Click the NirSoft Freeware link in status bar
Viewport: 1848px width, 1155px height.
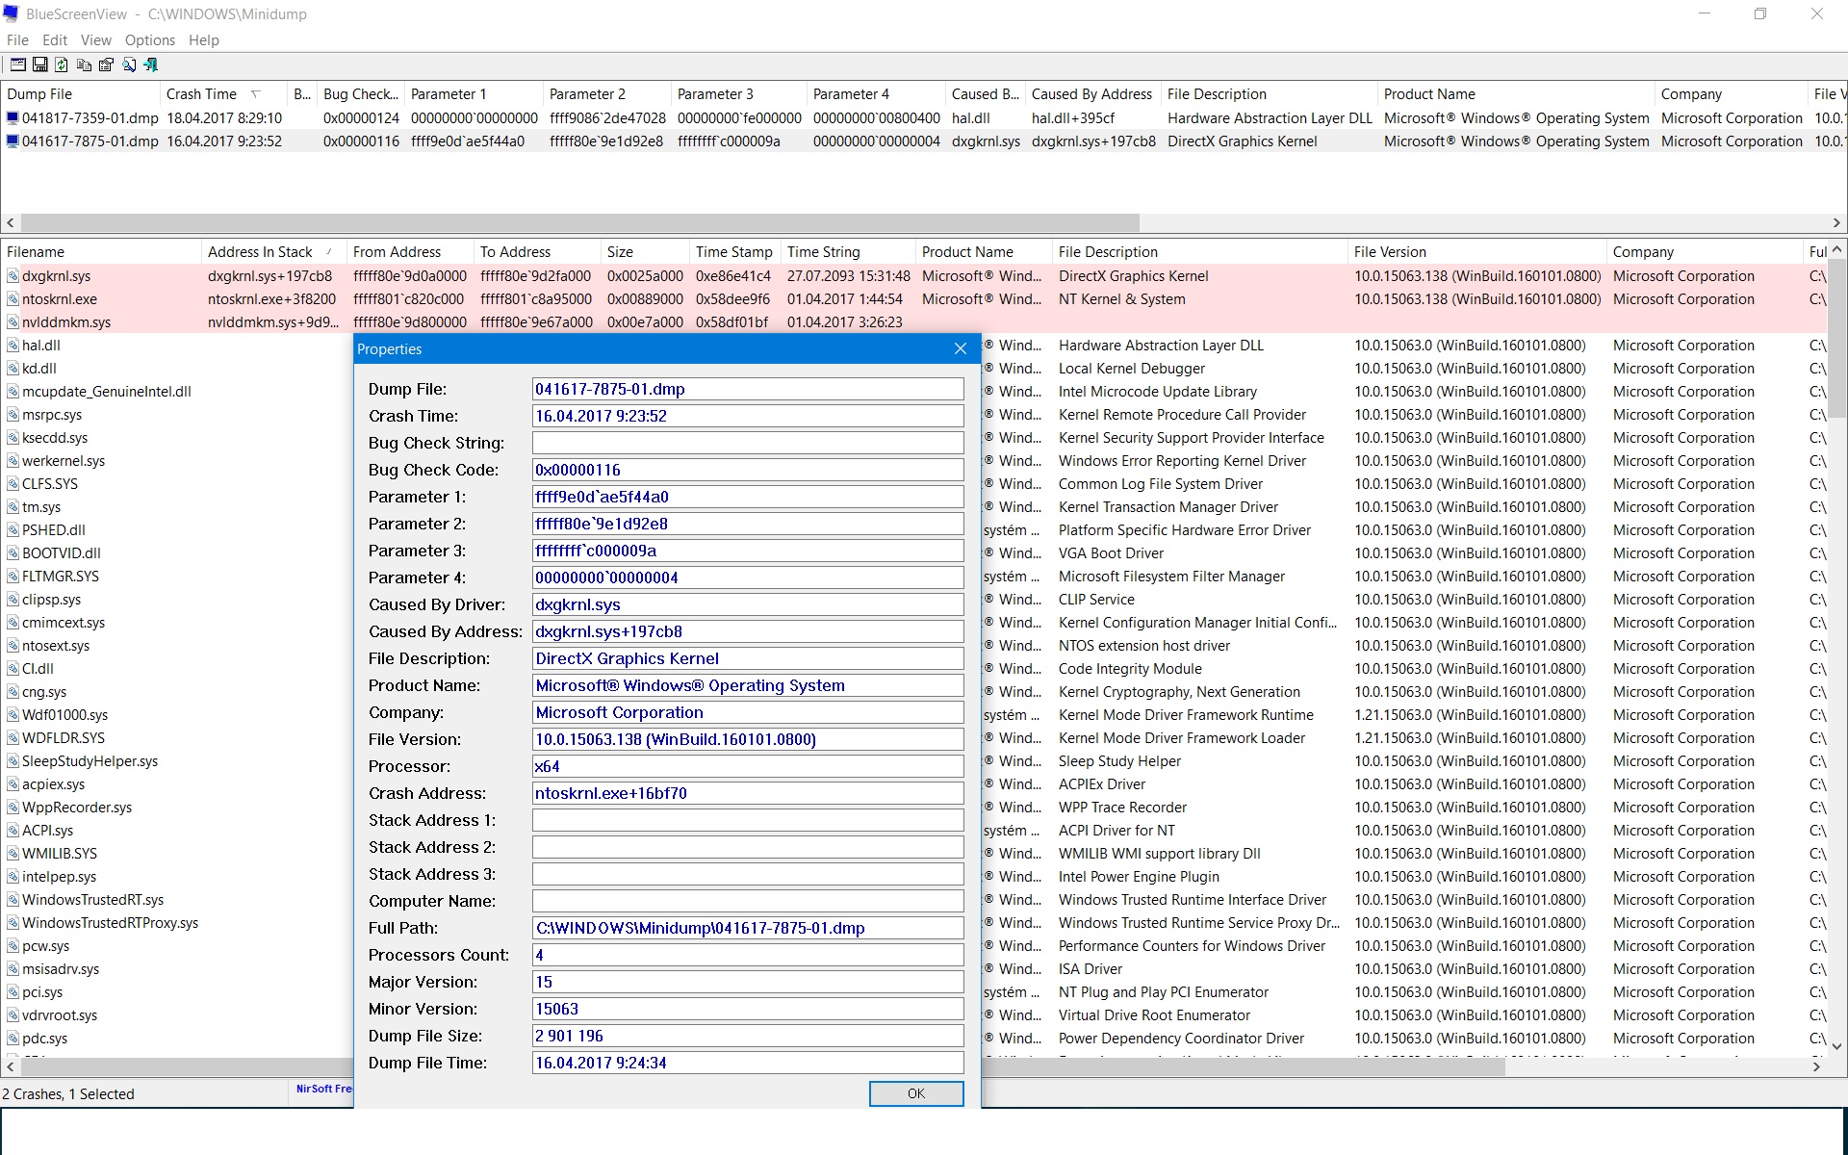(x=323, y=1090)
